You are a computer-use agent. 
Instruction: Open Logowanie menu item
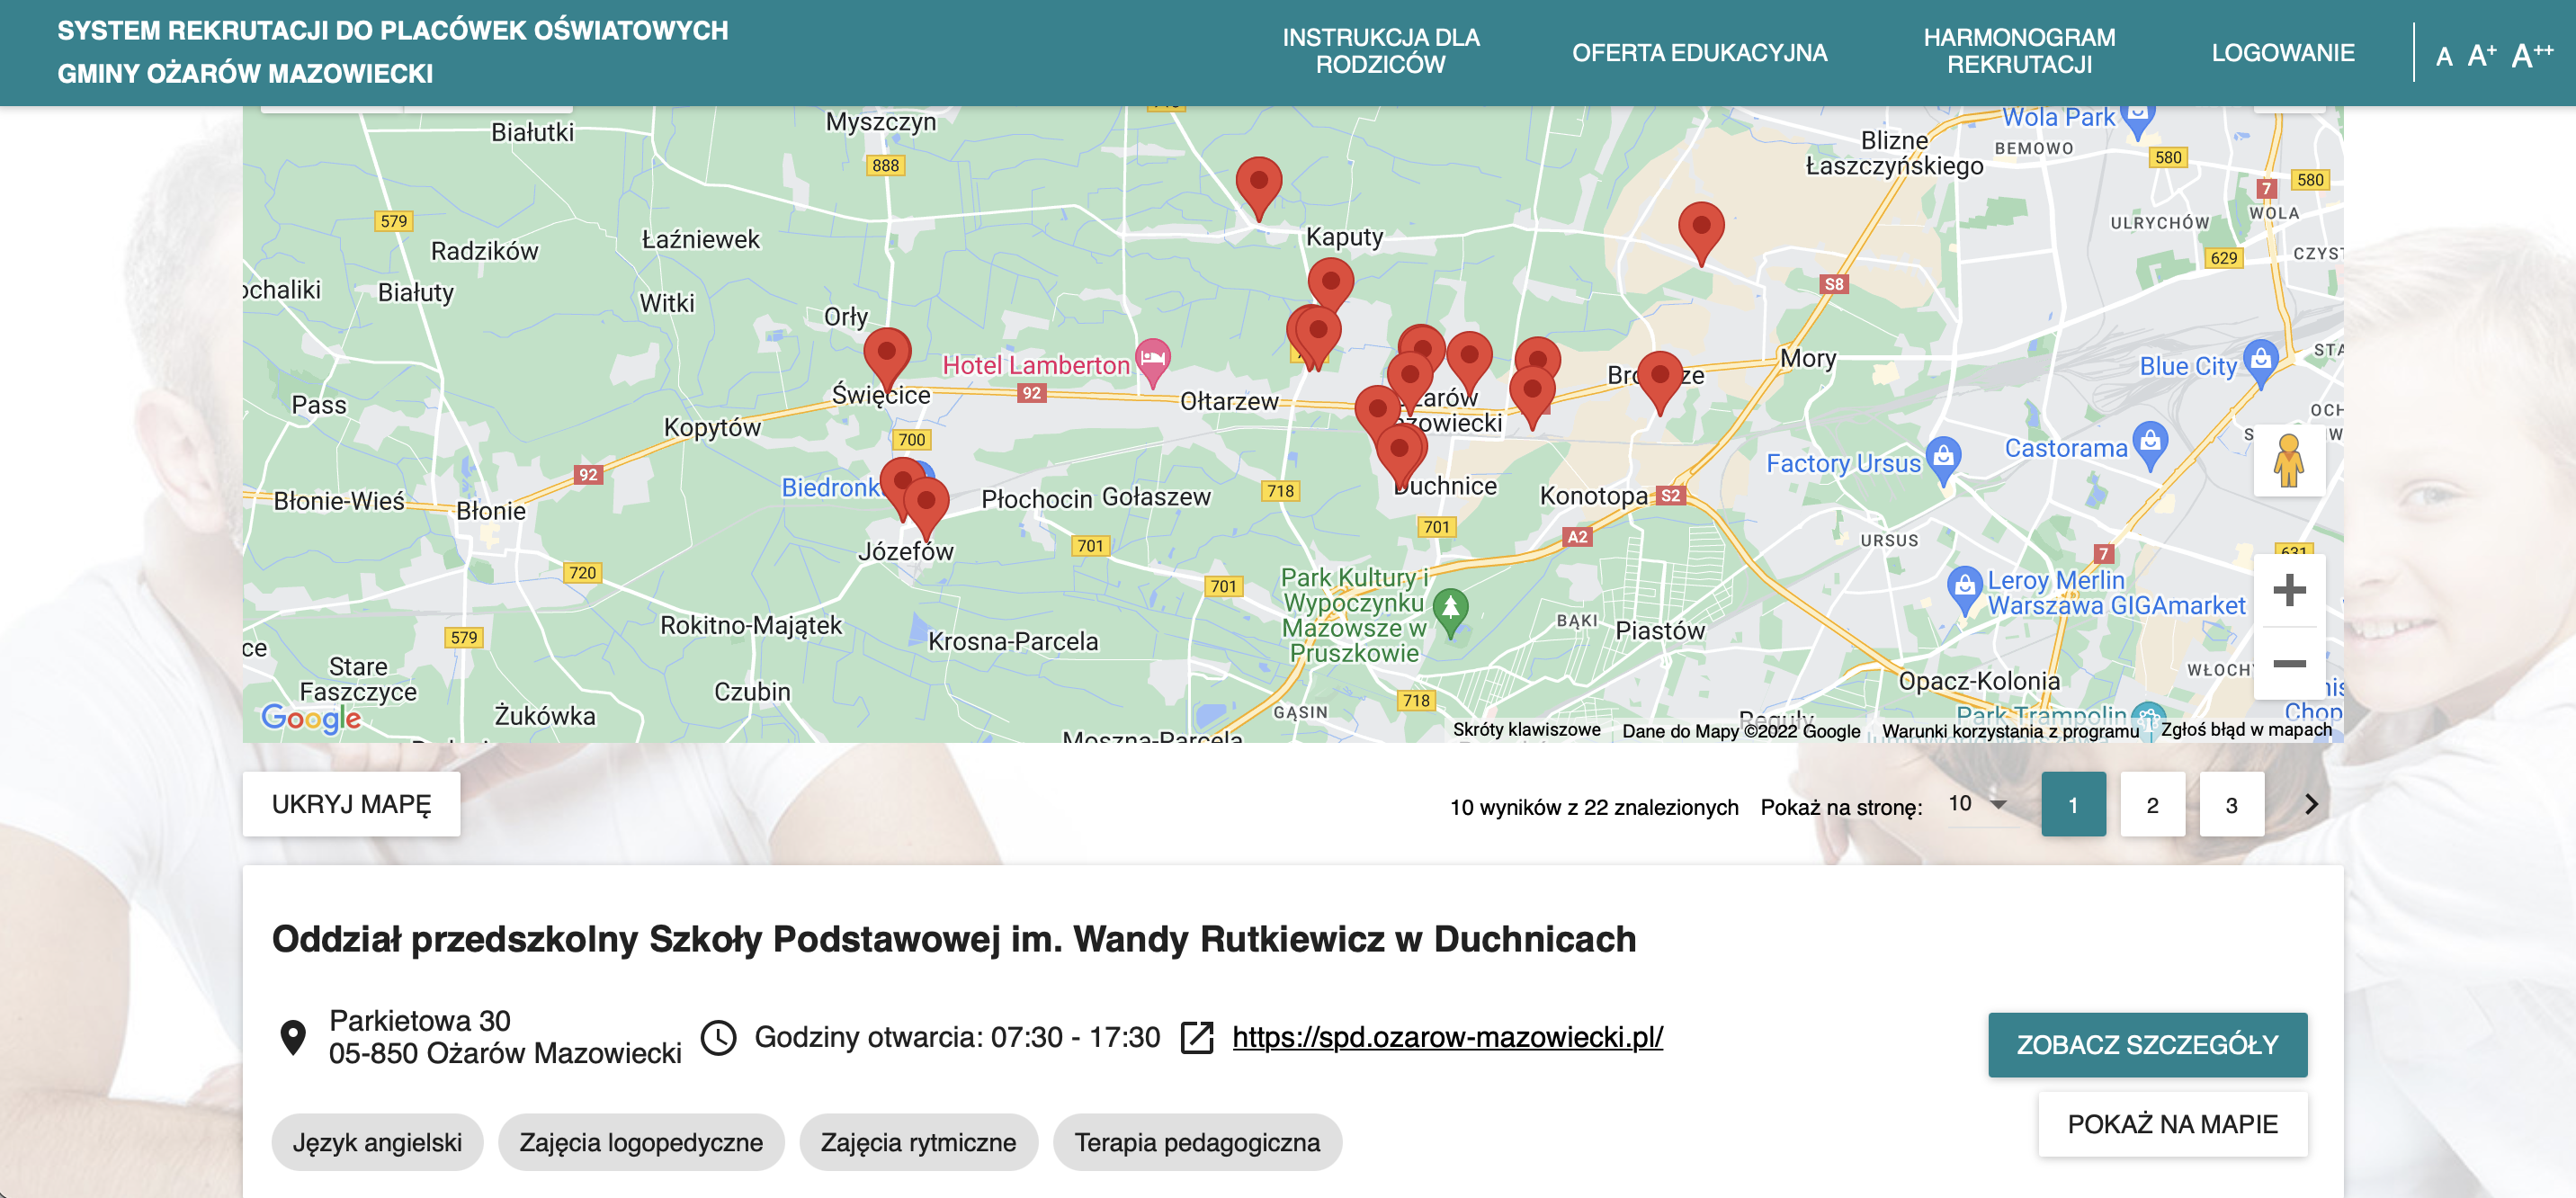(2282, 53)
